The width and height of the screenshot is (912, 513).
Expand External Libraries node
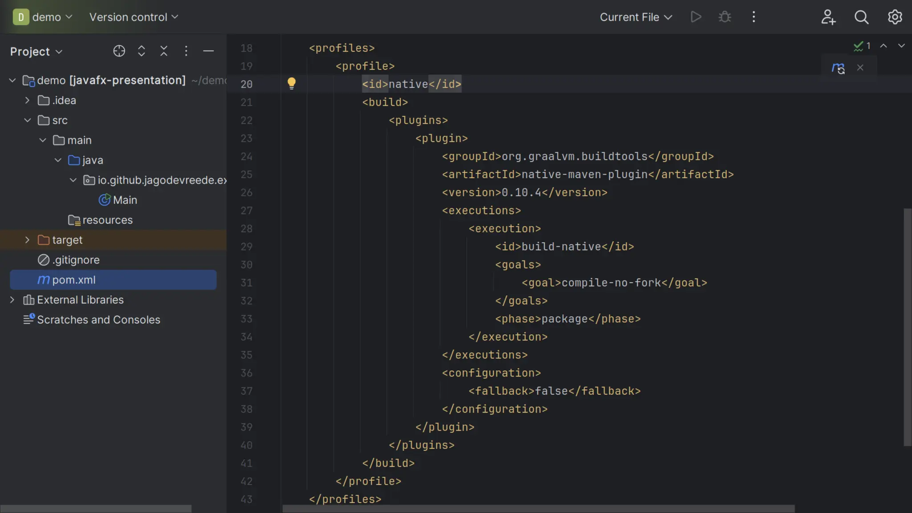(12, 300)
